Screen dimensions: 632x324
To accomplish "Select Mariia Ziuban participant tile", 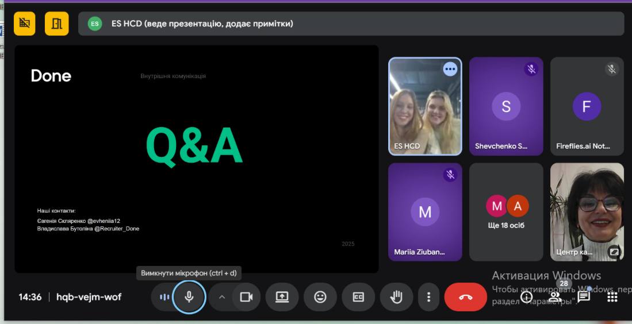I will pyautogui.click(x=425, y=212).
